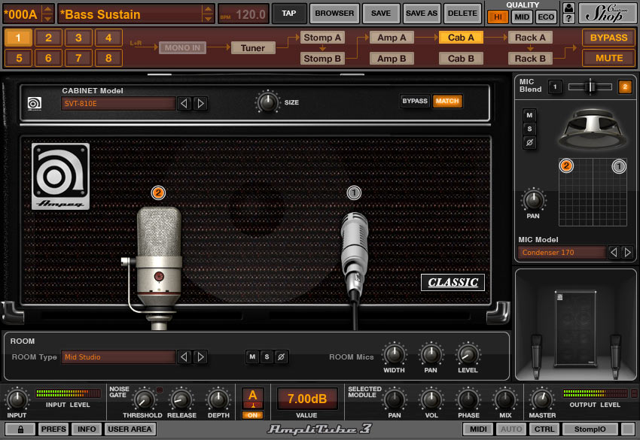Viewport: 640px width, 440px height.
Task: Turn off the noise gate ON switch
Action: 252,414
